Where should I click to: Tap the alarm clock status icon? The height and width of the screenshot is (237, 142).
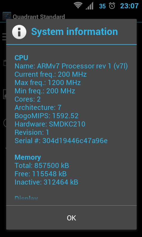112,6
